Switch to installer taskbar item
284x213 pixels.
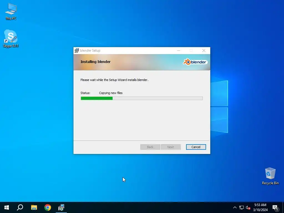point(61,207)
